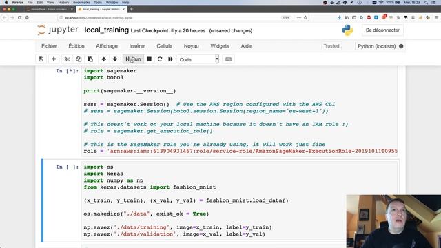Rename the notebook title local_training

(x=107, y=30)
